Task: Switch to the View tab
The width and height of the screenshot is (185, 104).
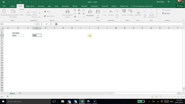Action: tap(56, 6)
